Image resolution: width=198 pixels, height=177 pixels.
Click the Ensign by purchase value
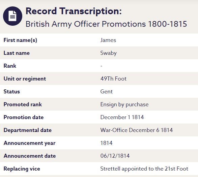pos(124,105)
